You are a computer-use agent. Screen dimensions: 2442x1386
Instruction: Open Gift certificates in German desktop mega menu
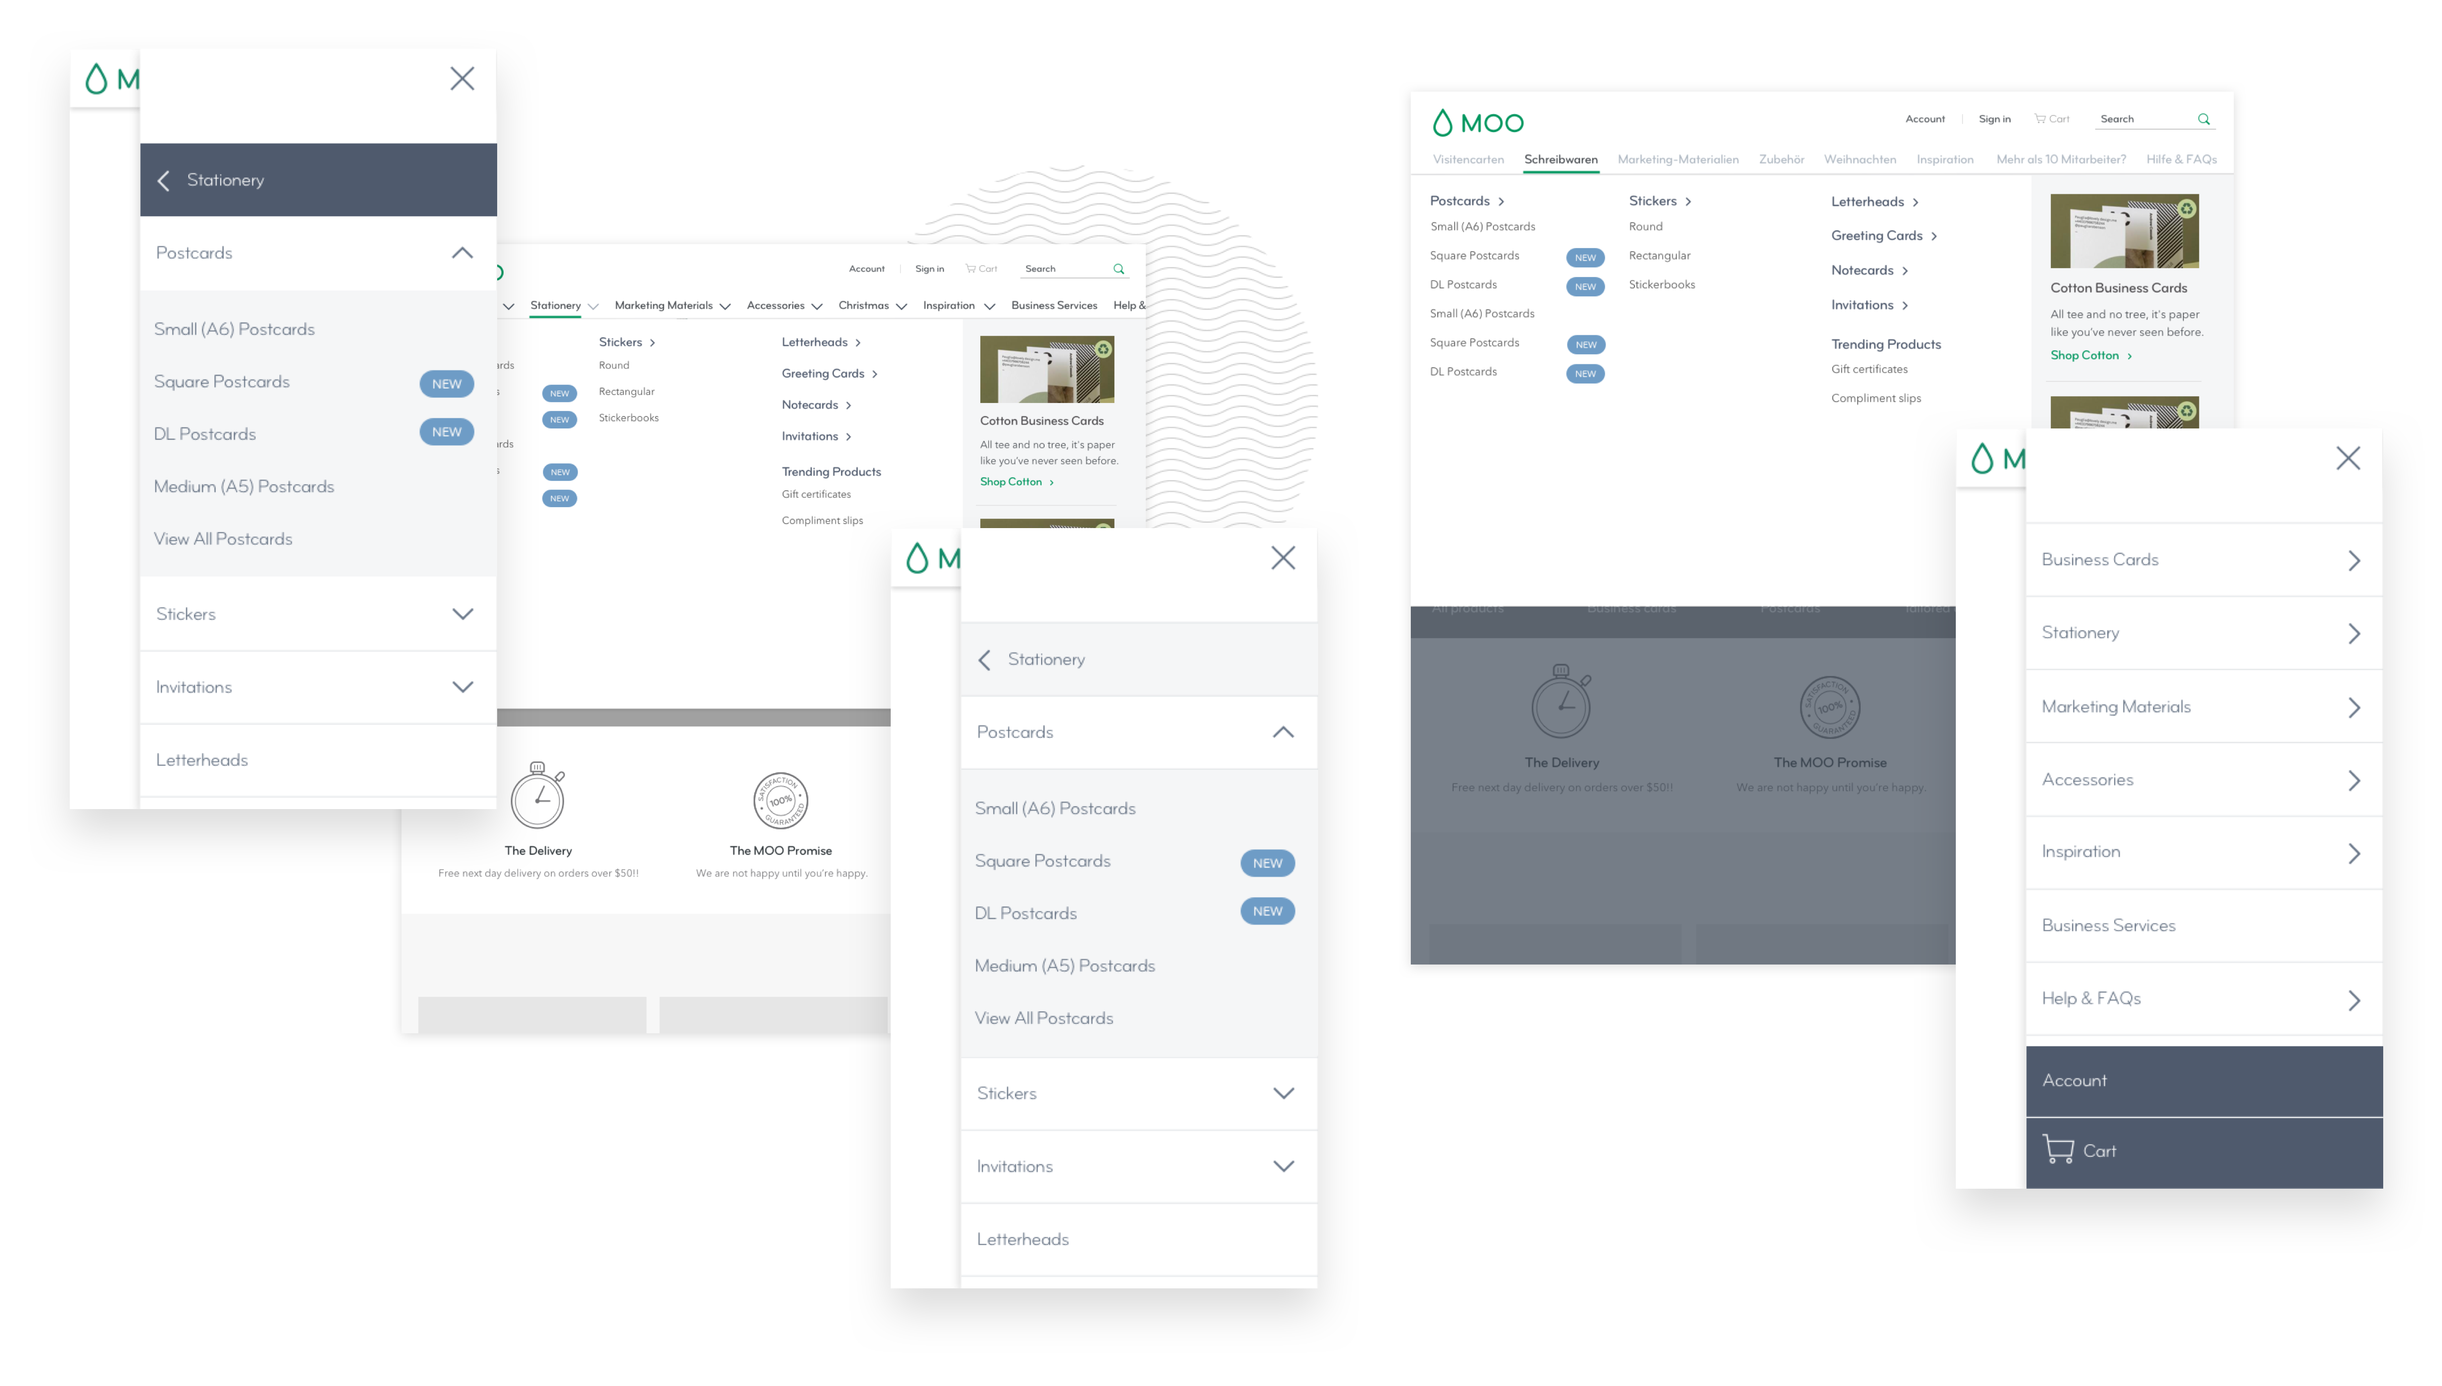[1868, 369]
